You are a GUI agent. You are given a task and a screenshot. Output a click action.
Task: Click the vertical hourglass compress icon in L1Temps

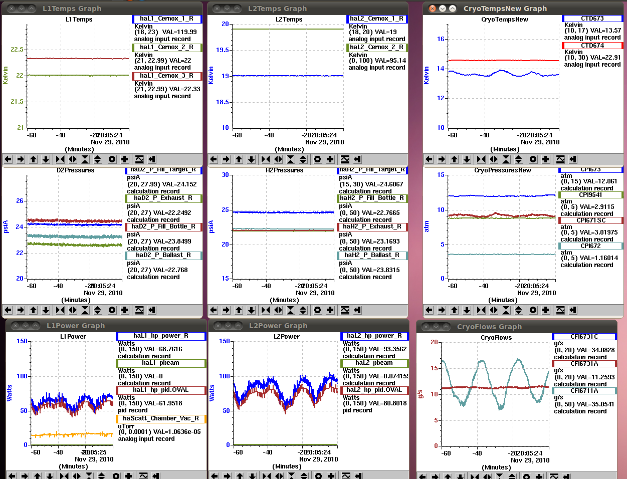[x=85, y=159]
